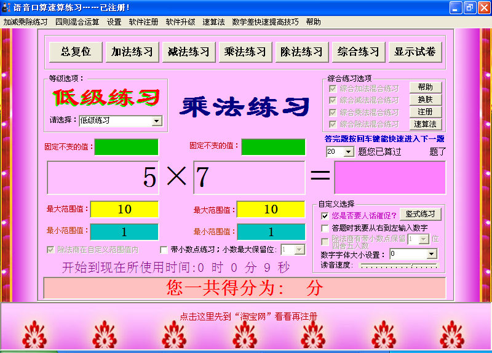Open 数字字体大小设置 dropdown
This screenshot has height=353, width=492.
(432, 254)
